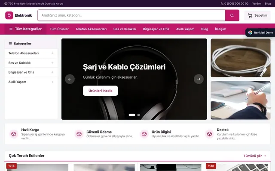Open the white cable promo image
Image resolution: width=275 pixels, height=171 pixels.
coord(241,58)
